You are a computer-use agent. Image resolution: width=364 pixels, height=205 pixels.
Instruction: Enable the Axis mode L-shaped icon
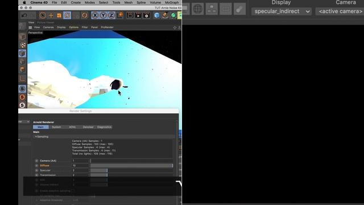click(x=23, y=79)
